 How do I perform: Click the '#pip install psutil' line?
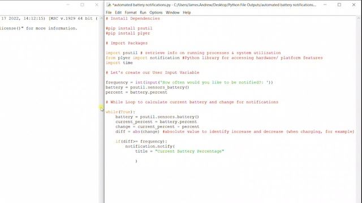[129, 28]
